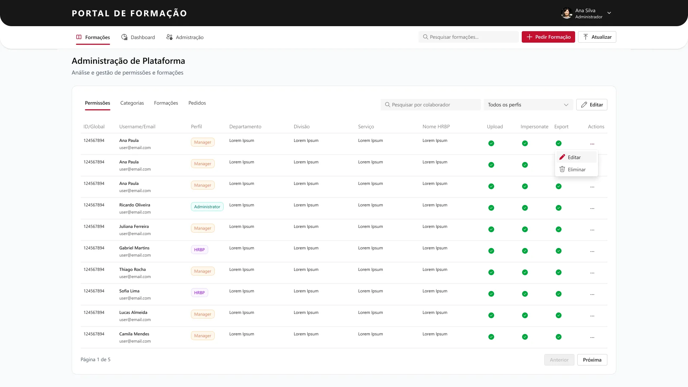Open actions menu for Gabriel Martins row

(592, 251)
